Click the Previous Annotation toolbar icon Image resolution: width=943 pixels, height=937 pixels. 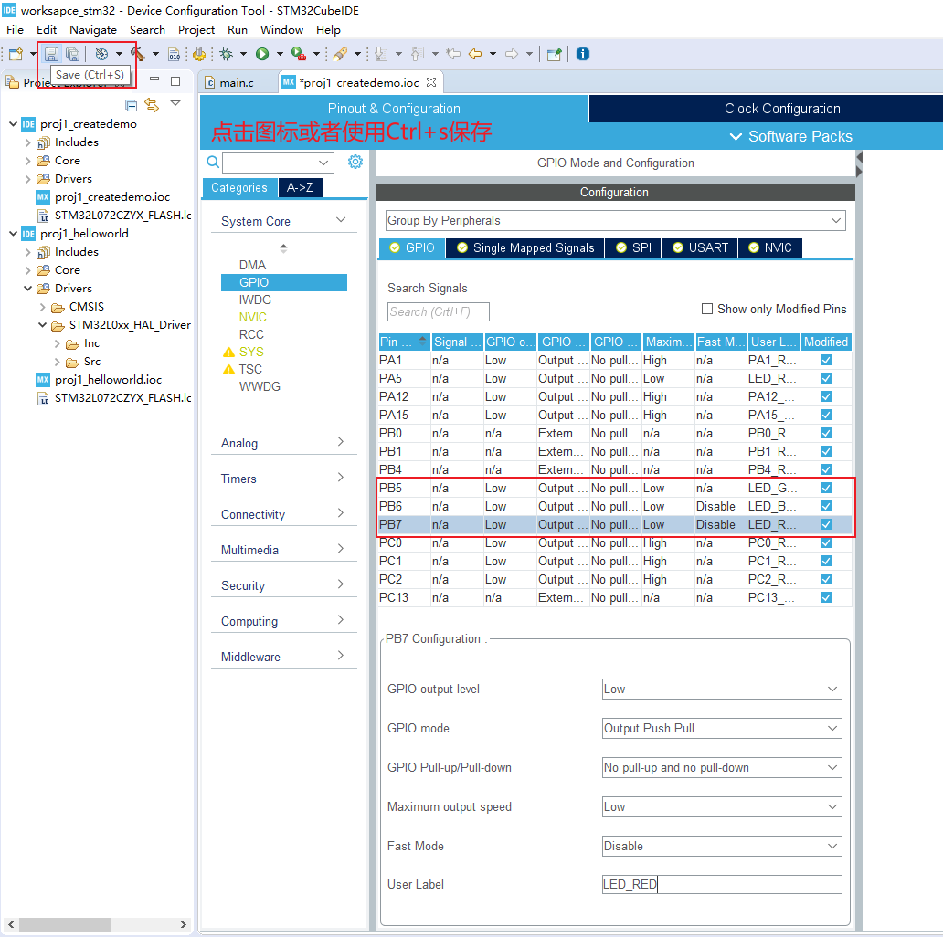418,54
